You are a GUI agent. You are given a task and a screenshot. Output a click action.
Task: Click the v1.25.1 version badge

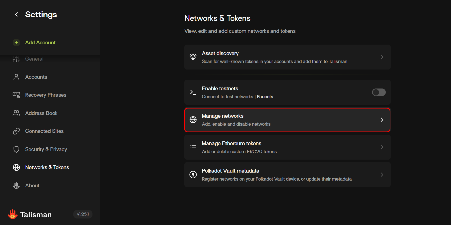tap(83, 214)
